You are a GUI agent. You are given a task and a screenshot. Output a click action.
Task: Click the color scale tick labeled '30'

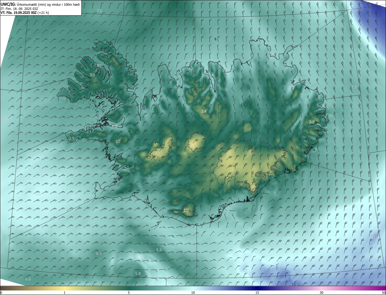coord(321,293)
